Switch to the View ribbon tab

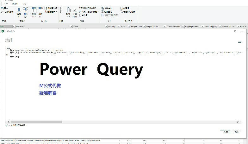(25, 3)
